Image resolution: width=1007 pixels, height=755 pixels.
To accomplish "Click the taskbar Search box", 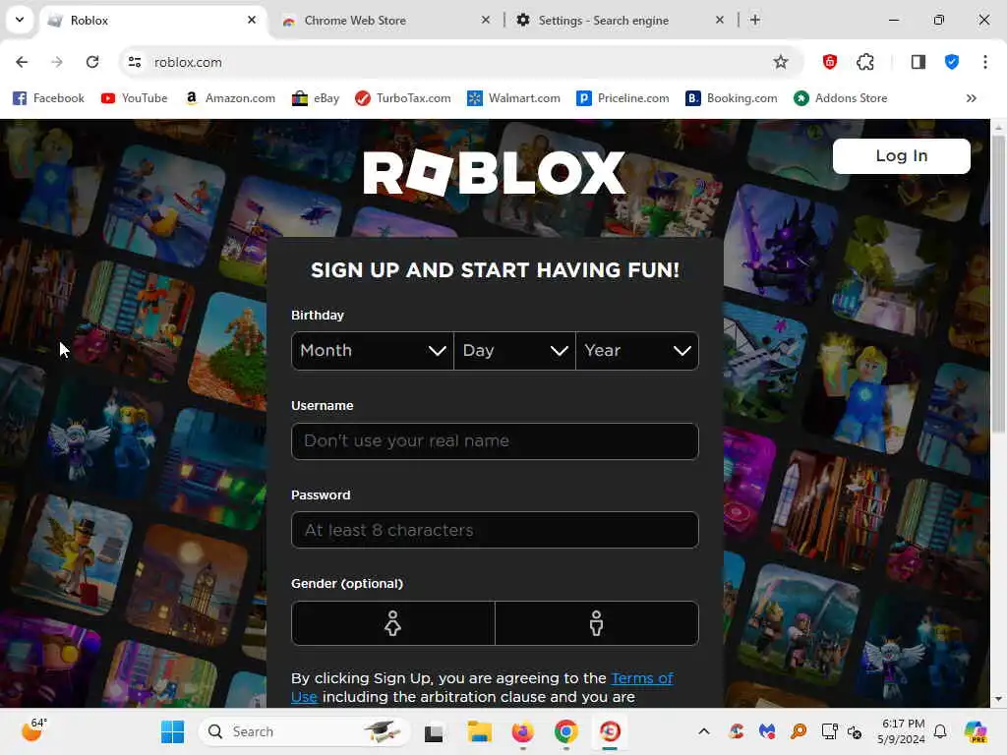I will tap(305, 731).
